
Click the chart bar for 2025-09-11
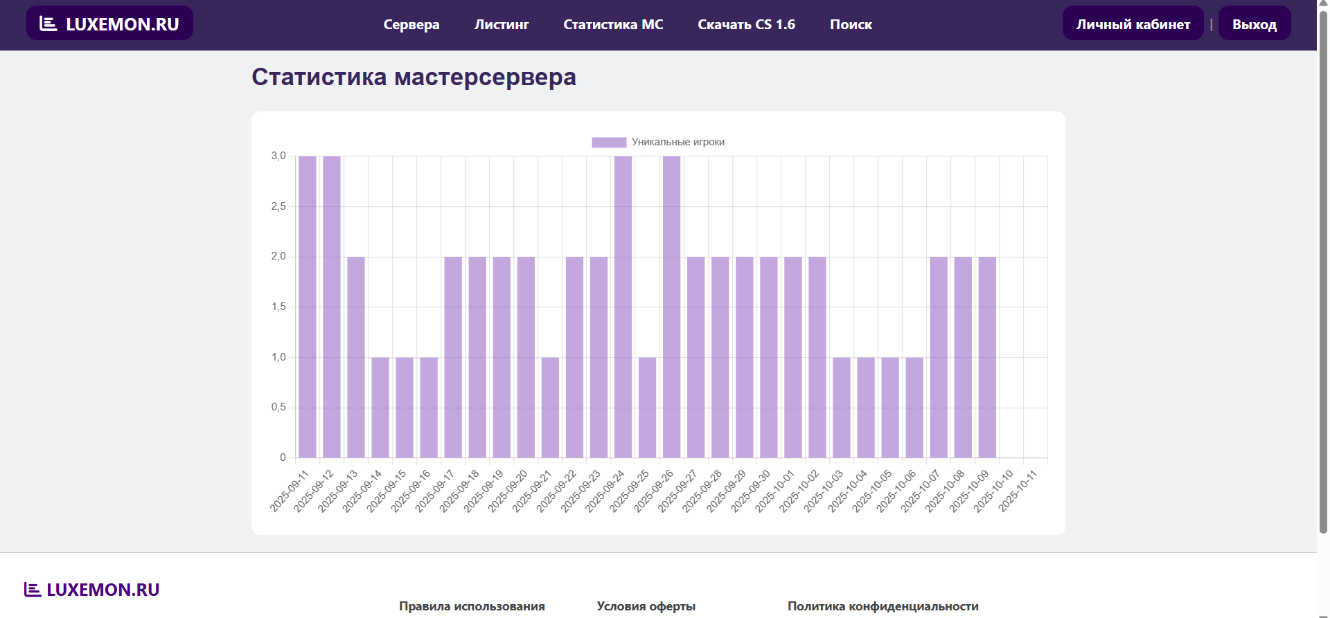(x=307, y=307)
